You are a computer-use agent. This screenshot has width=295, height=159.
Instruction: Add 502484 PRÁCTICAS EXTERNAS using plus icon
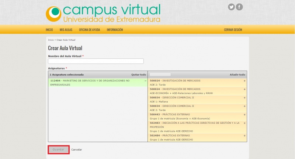(244, 136)
